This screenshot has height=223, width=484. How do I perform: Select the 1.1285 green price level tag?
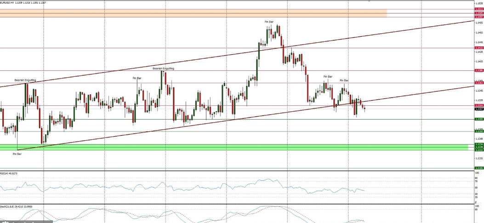(478, 119)
